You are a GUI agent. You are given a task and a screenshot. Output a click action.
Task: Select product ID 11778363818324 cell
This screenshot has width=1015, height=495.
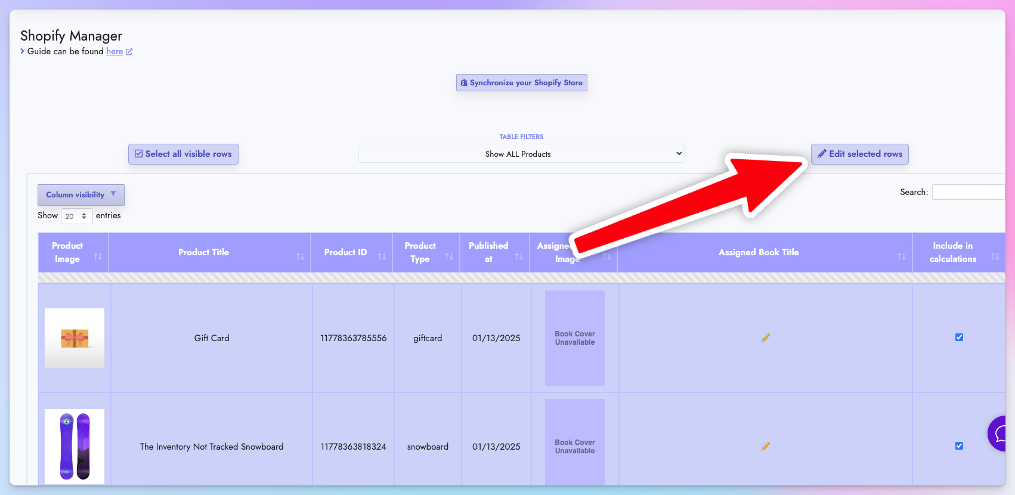(354, 447)
